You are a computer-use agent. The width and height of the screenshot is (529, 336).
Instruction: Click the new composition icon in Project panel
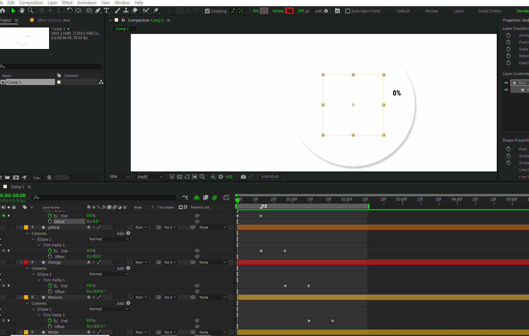(16, 177)
